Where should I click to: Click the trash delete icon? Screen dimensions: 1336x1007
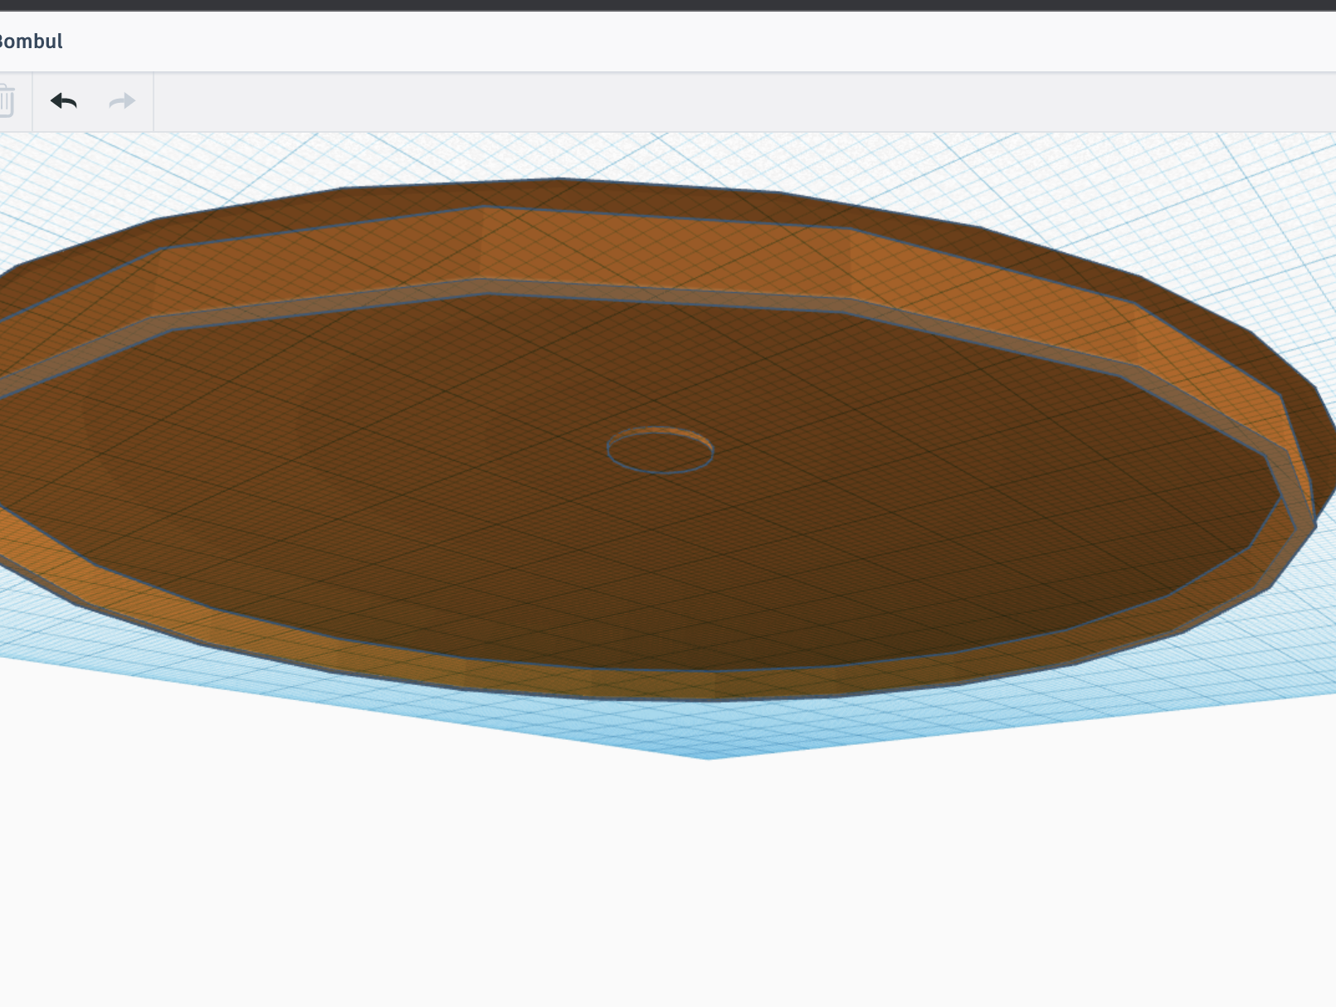click(6, 101)
